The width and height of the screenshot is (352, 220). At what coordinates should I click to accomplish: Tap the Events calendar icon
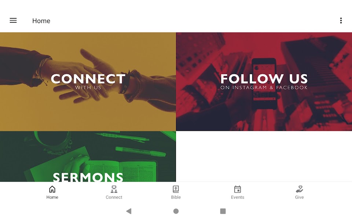238,189
